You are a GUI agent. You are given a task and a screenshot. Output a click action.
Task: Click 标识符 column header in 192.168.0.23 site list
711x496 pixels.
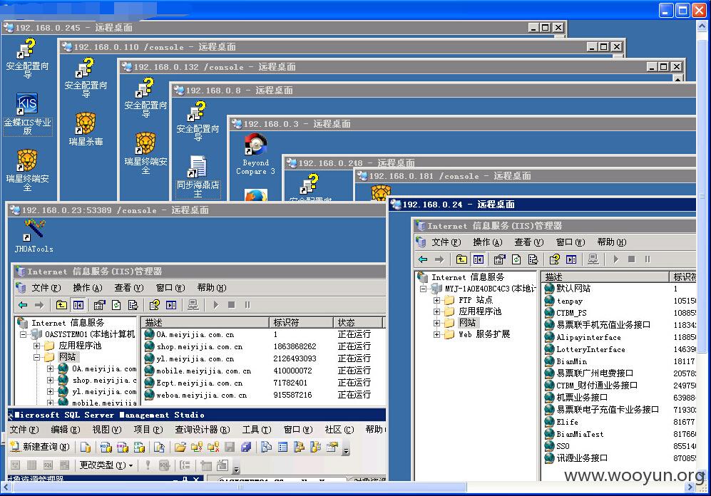tap(302, 322)
